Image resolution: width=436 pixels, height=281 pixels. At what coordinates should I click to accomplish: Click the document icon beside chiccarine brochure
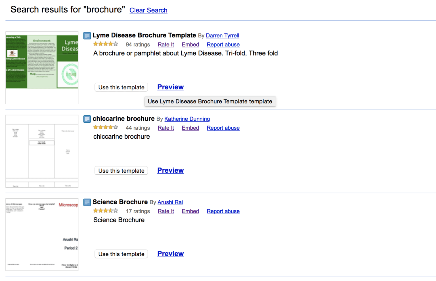tap(87, 119)
